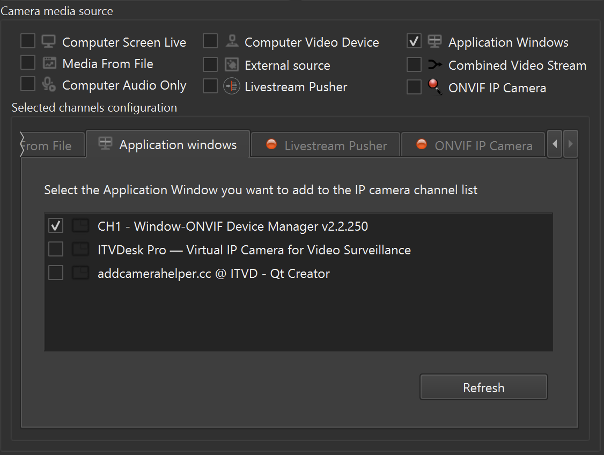Click window icon beside addcamerahelper.cc entry
The height and width of the screenshot is (455, 604).
coord(80,273)
